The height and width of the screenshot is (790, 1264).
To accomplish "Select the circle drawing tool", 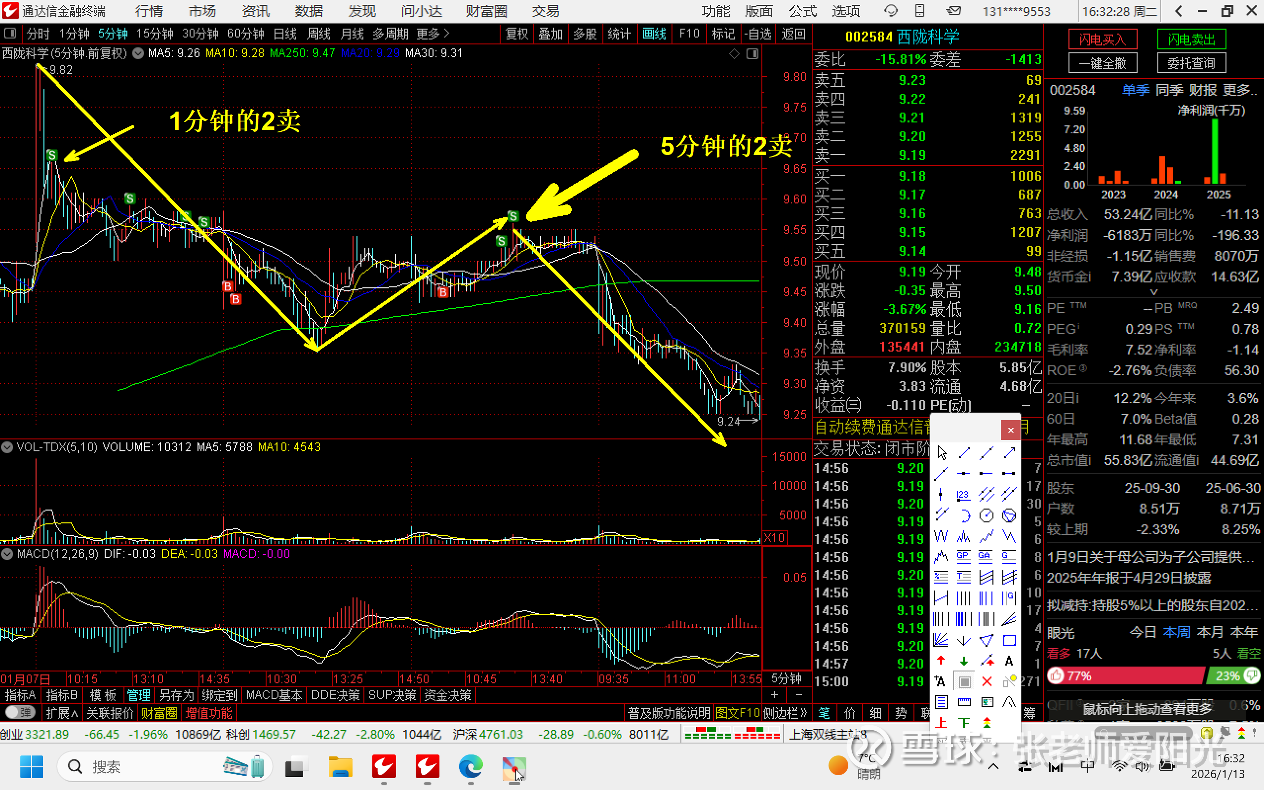I will (986, 515).
